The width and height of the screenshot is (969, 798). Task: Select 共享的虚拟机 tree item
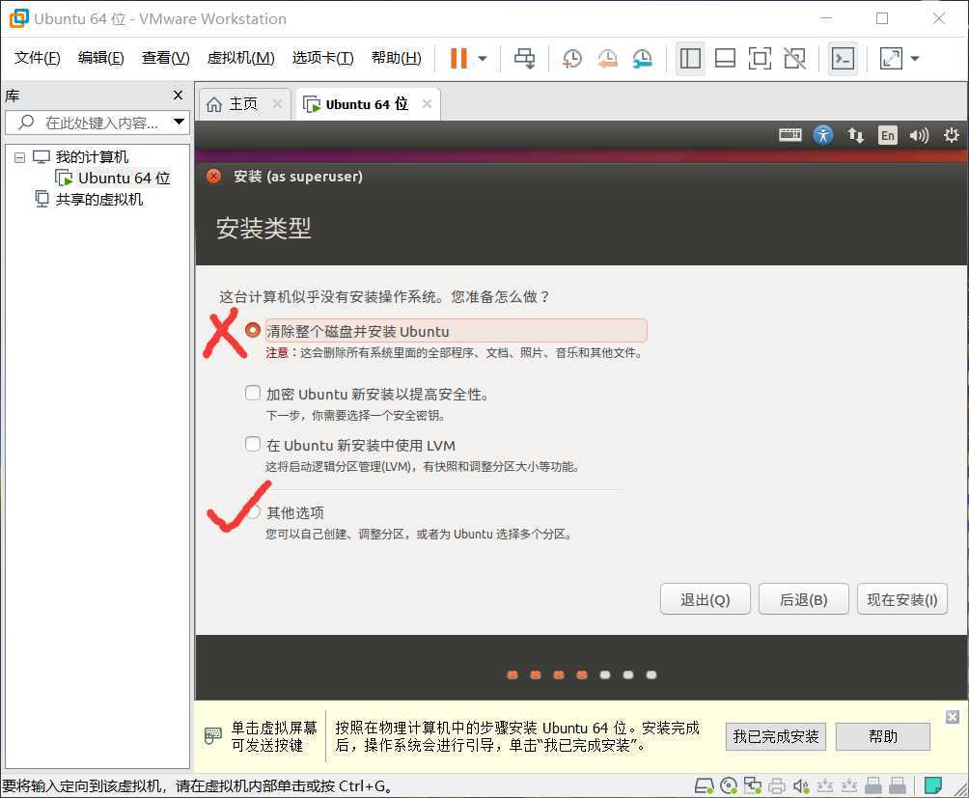click(x=98, y=199)
